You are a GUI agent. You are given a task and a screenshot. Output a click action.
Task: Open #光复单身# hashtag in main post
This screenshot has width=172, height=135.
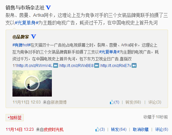[x=26, y=23]
